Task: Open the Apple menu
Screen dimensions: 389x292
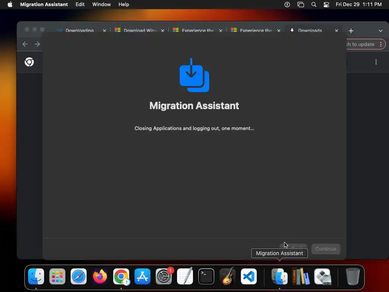Action: point(10,5)
